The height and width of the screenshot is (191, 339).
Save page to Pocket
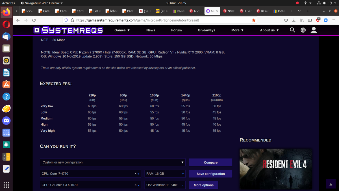286,20
